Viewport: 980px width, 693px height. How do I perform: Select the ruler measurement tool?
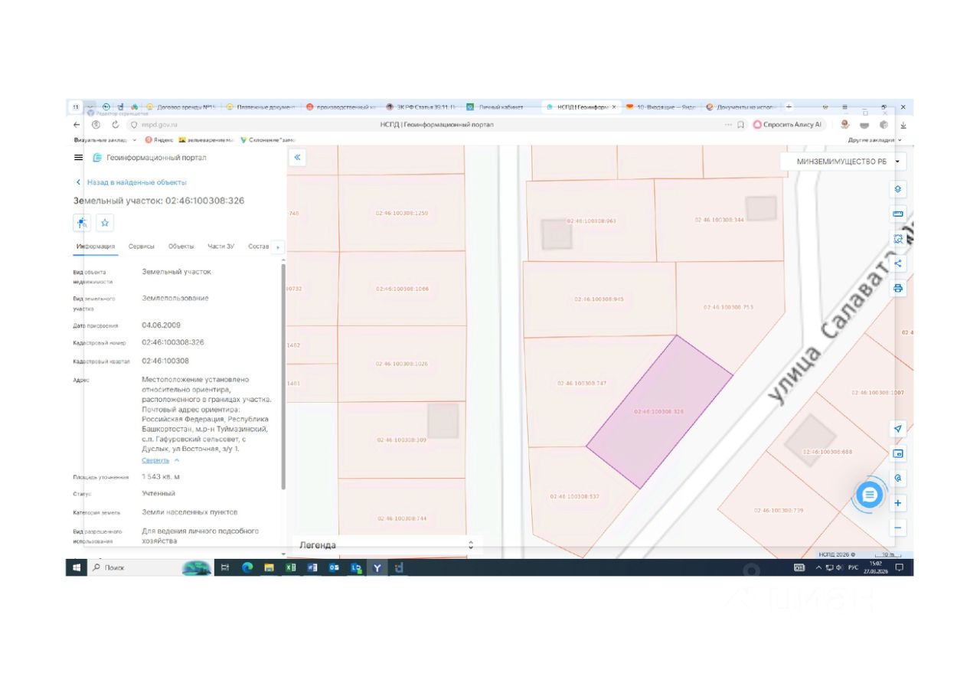[x=898, y=214]
